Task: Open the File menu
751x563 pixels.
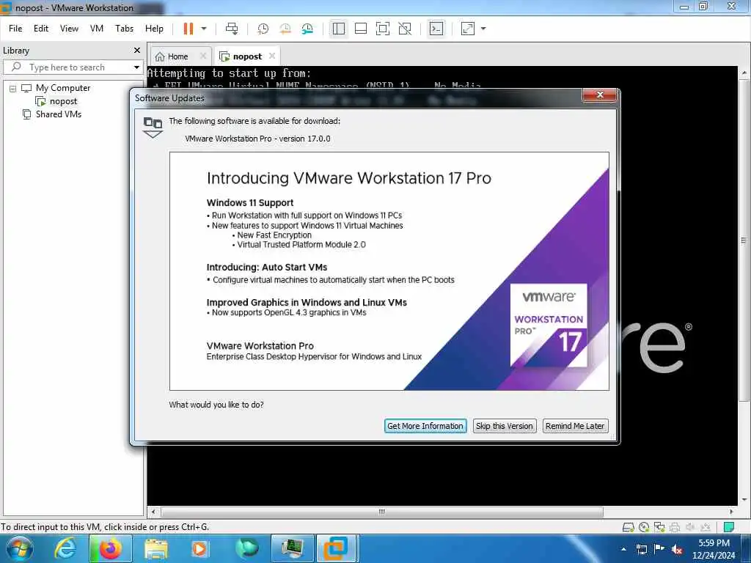Action: click(15, 29)
